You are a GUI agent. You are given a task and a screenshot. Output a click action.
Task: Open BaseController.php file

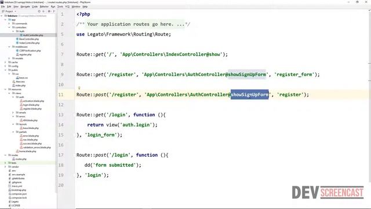coord(27,39)
